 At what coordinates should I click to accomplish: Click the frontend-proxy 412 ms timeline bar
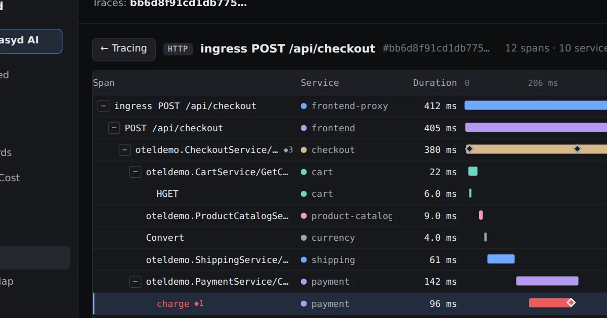536,105
